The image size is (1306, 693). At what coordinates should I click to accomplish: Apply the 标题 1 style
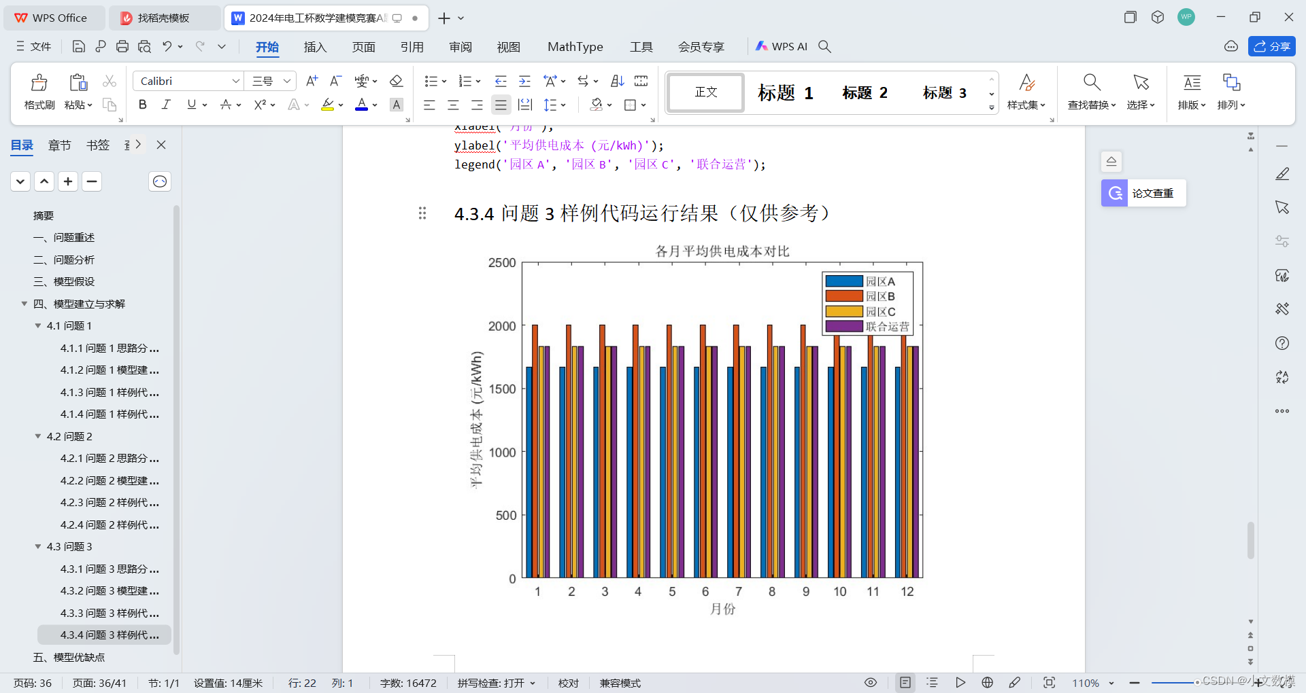click(786, 92)
